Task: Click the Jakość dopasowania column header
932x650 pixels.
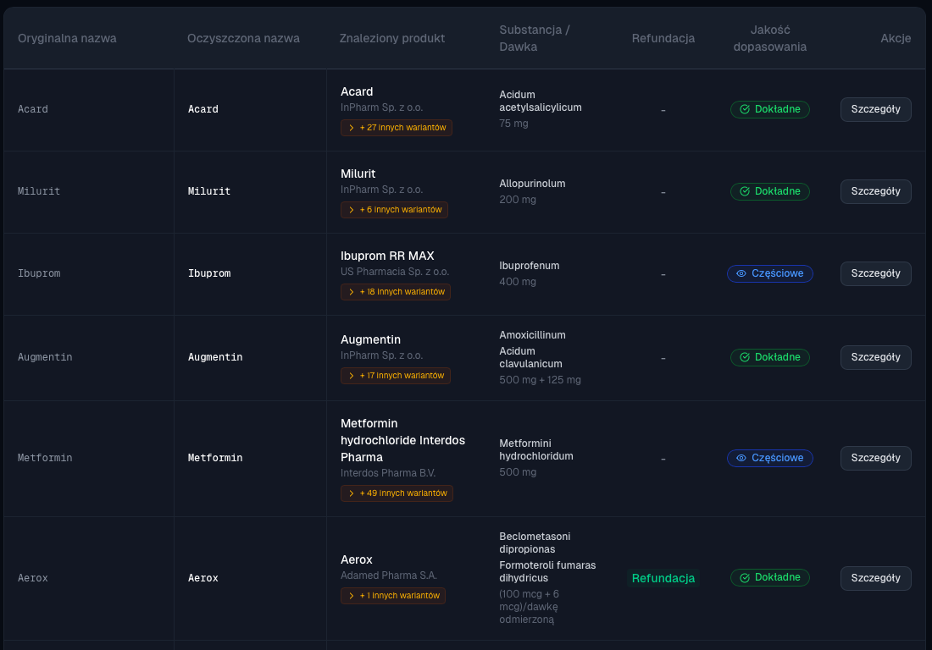Action: (769, 38)
